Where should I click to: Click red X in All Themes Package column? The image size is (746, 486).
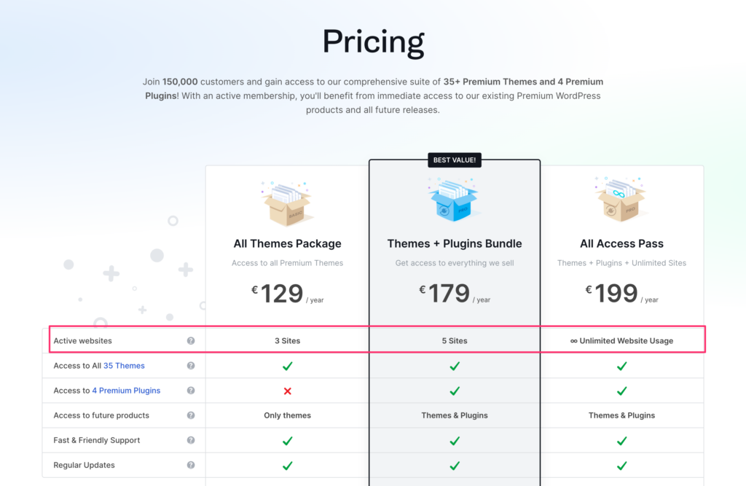tap(287, 391)
